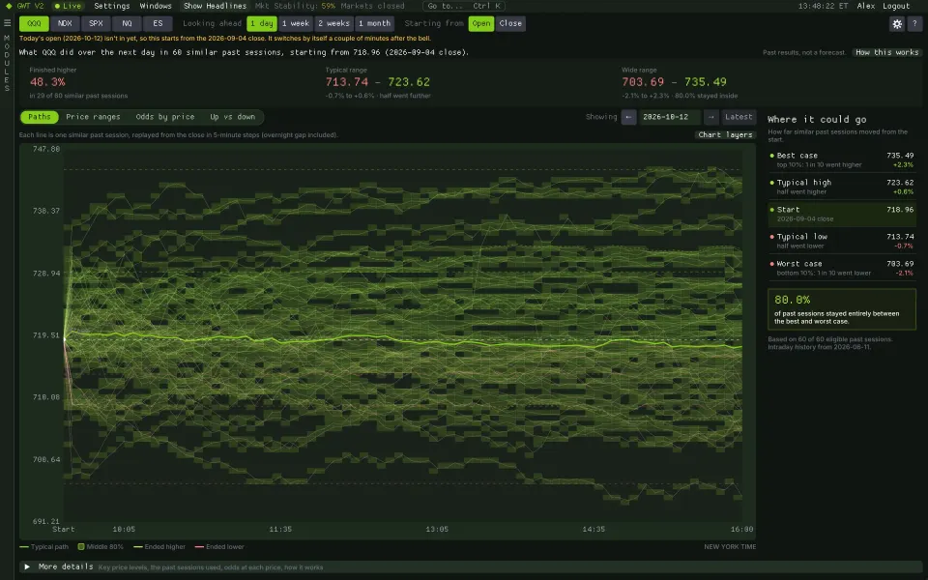Start from the Open price
Image resolution: width=928 pixels, height=580 pixels.
481,23
